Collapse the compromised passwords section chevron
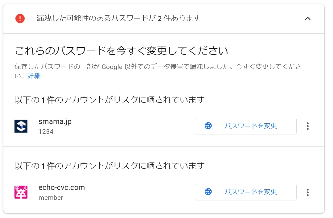 tap(307, 19)
